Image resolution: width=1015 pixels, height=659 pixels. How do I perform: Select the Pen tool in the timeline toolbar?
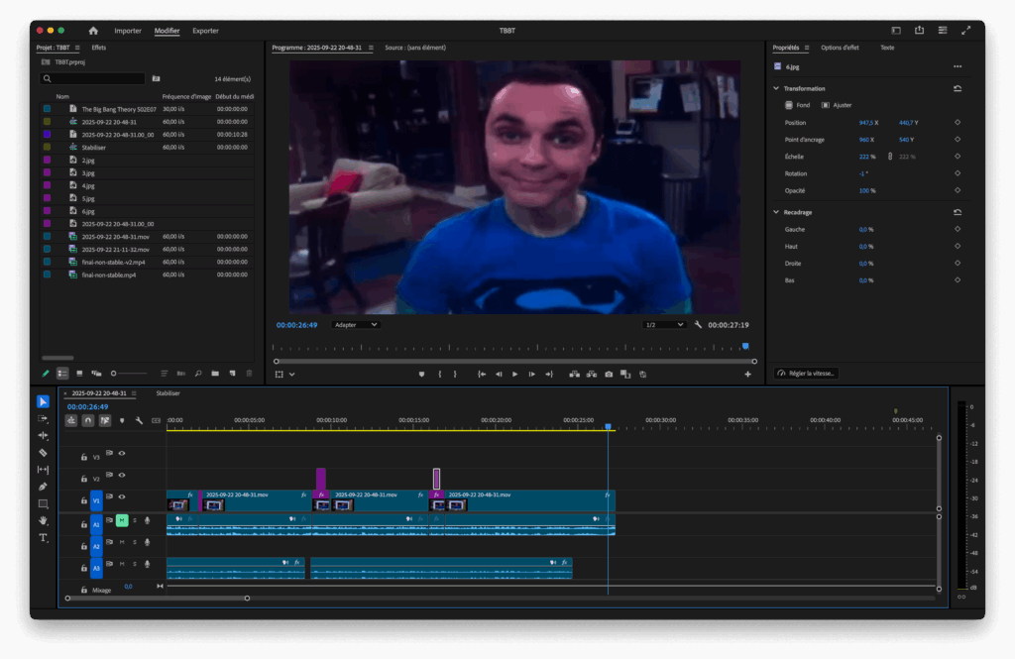[43, 486]
